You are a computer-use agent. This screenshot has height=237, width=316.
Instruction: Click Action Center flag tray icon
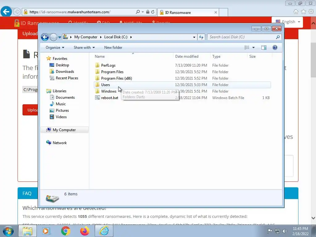point(270,231)
